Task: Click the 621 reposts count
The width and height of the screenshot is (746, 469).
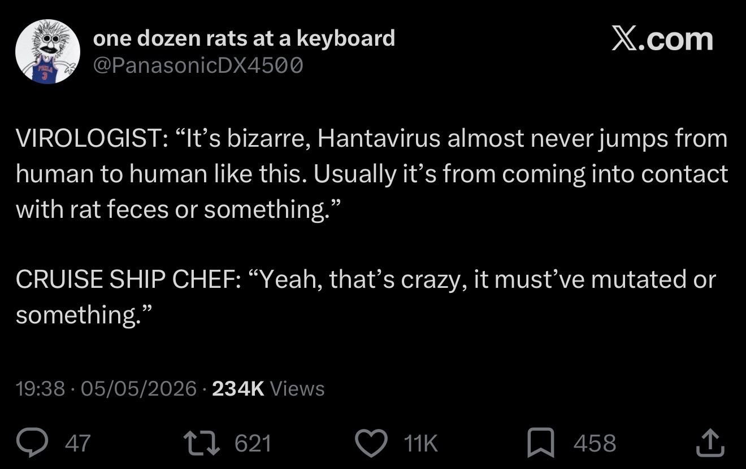Action: point(253,444)
